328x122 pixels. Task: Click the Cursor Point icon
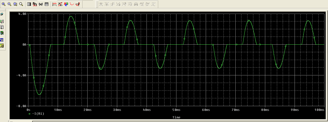pyautogui.click(x=130, y=4)
